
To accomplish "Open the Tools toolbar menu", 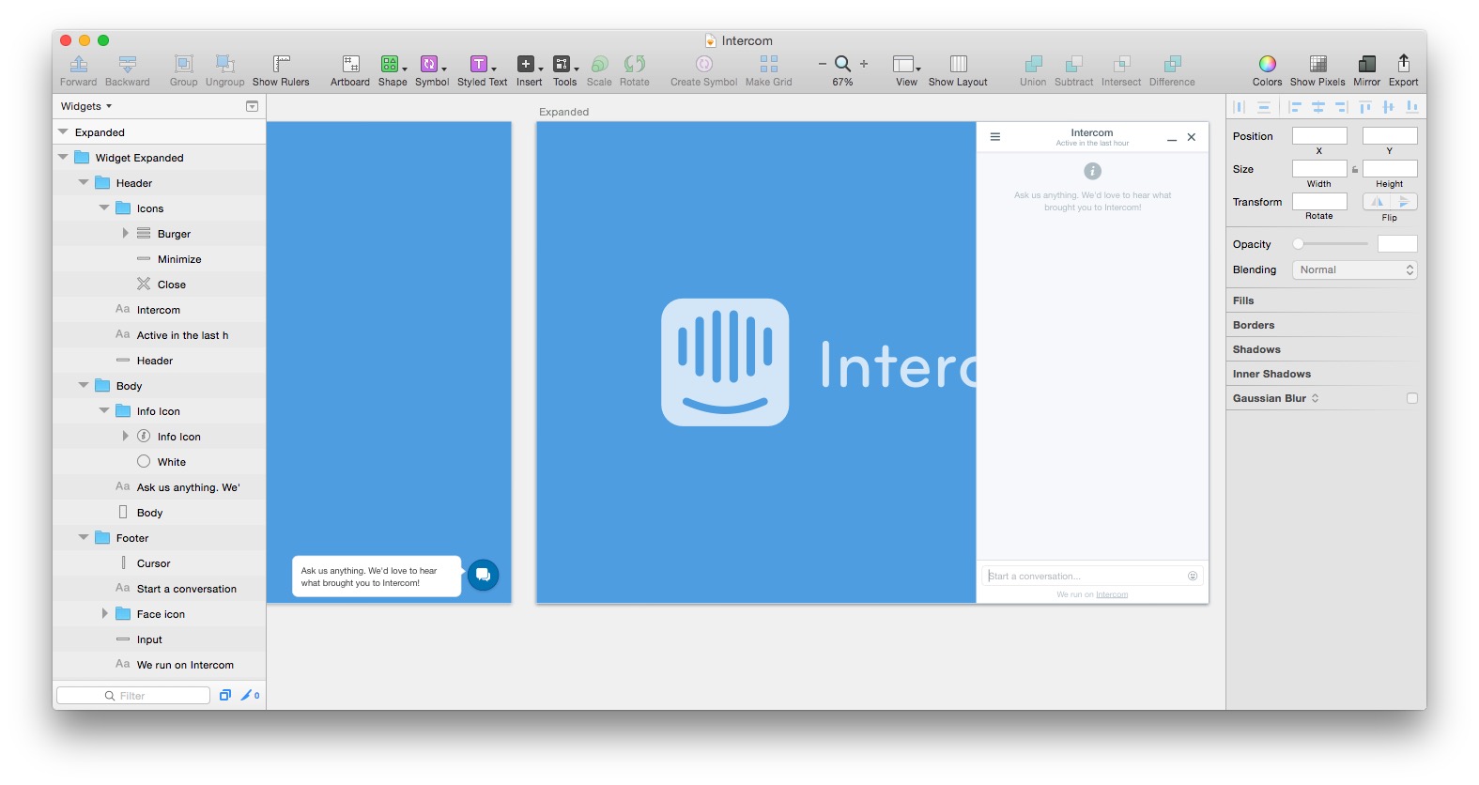I will [563, 64].
